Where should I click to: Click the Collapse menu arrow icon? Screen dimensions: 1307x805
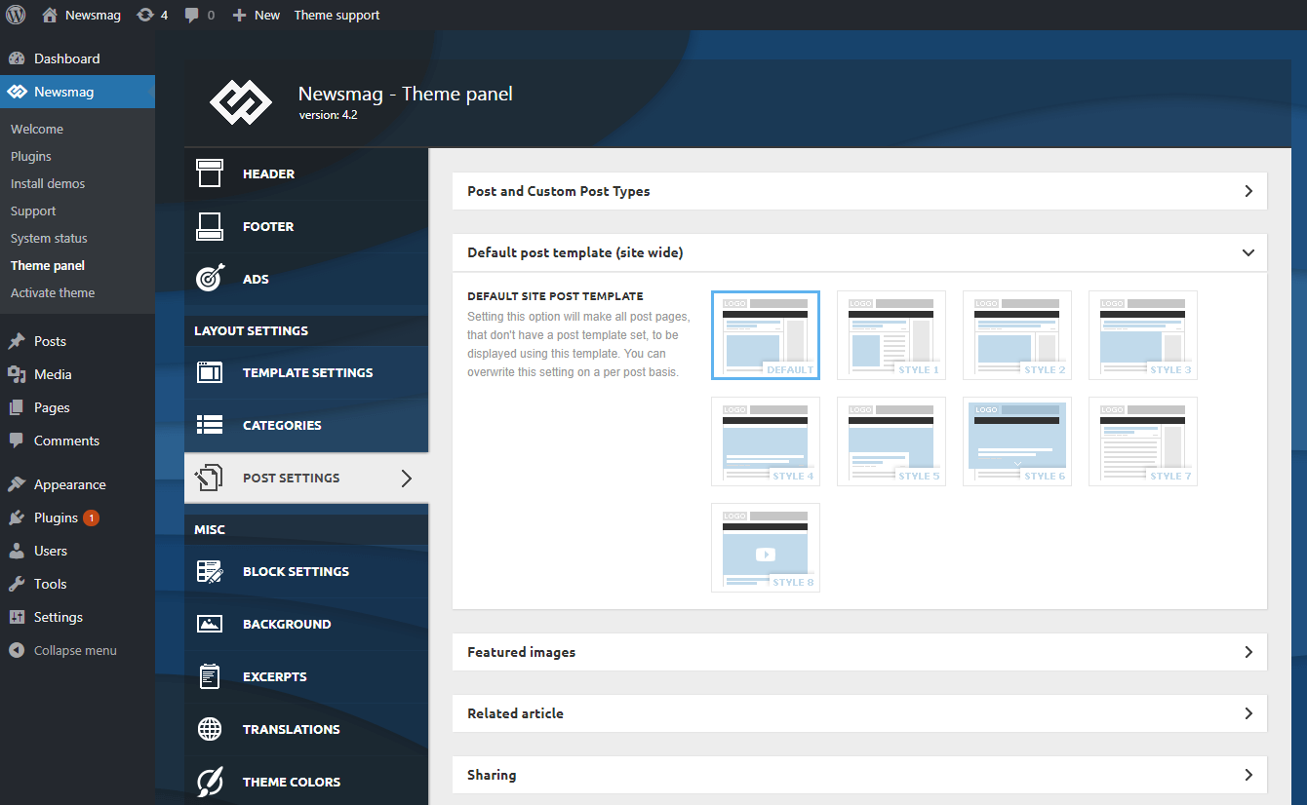pos(17,650)
